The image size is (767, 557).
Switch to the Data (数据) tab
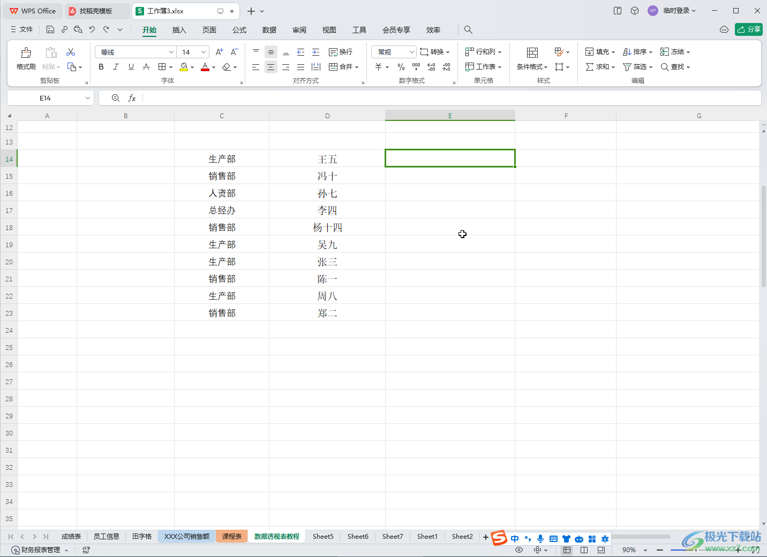point(269,30)
